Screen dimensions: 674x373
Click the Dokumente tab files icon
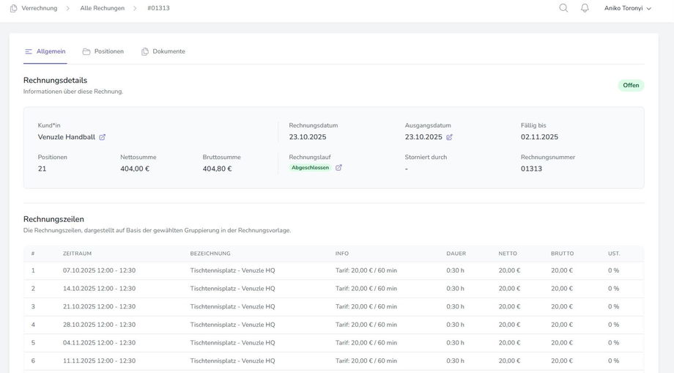point(145,51)
